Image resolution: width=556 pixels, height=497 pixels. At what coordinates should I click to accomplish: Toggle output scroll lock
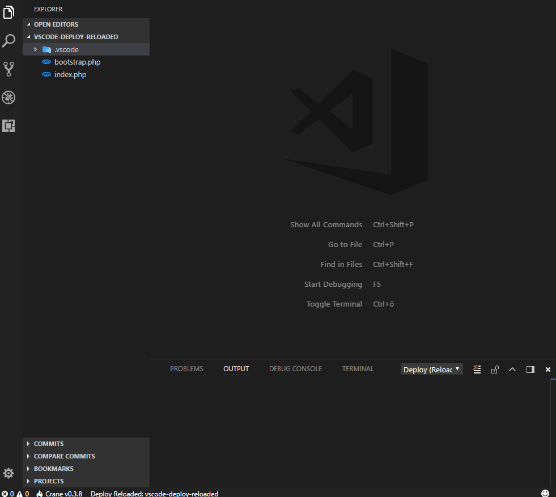[x=495, y=369]
